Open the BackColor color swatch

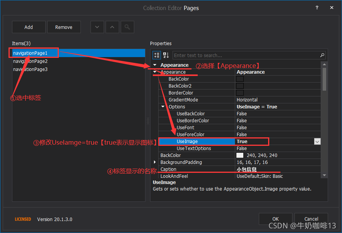click(x=239, y=79)
